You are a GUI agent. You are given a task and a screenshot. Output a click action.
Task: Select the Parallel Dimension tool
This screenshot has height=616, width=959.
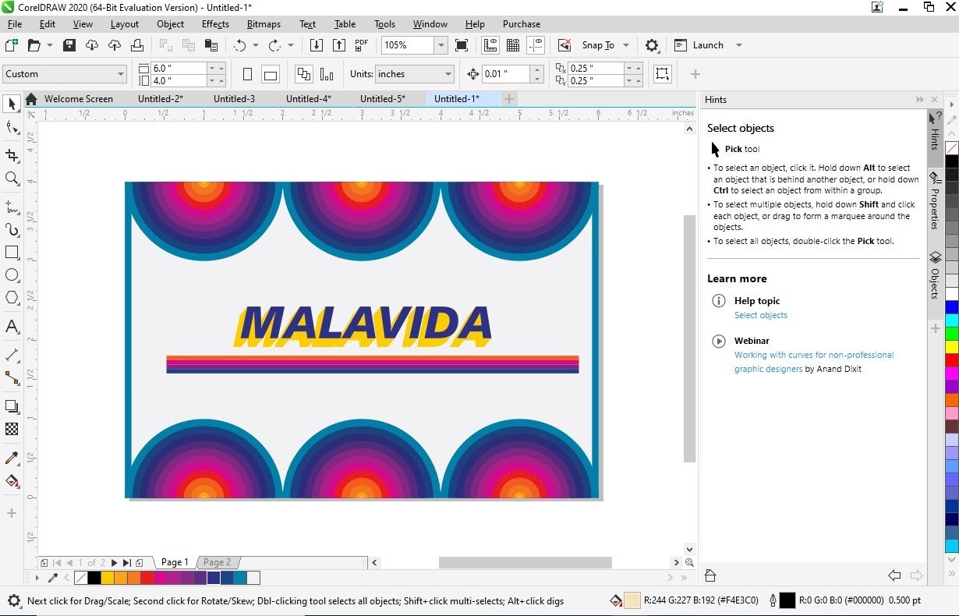[x=12, y=355]
